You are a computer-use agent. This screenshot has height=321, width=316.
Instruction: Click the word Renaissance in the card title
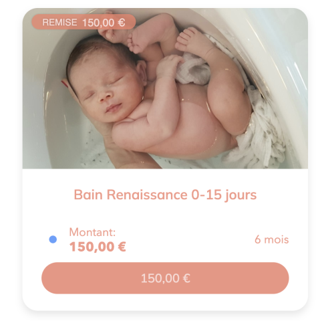[x=147, y=195]
